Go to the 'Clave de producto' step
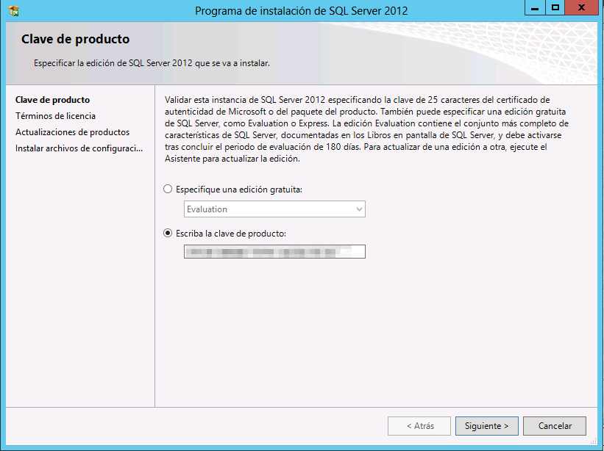The image size is (604, 451). pos(53,100)
